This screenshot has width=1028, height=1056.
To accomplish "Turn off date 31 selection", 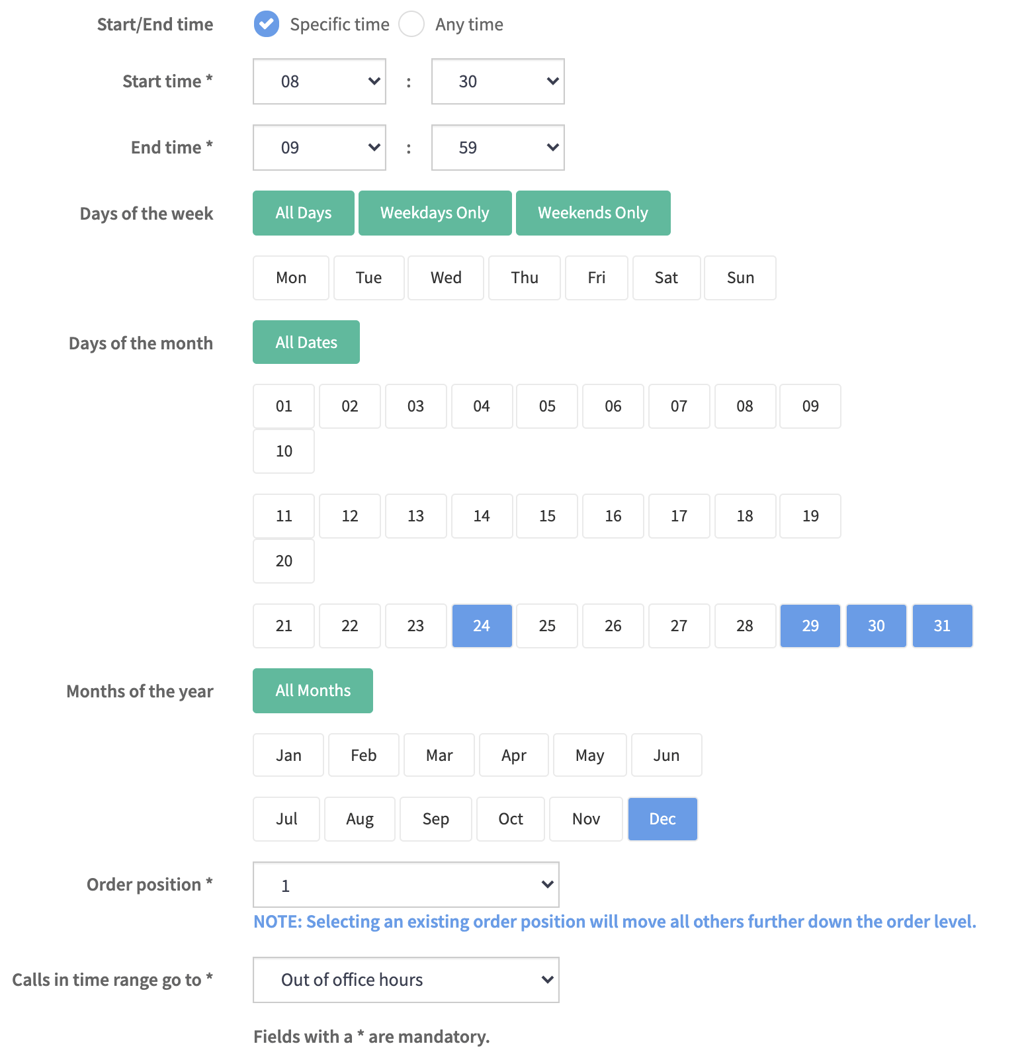I will (942, 626).
